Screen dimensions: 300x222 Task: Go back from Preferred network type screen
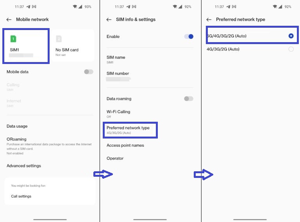click(209, 20)
